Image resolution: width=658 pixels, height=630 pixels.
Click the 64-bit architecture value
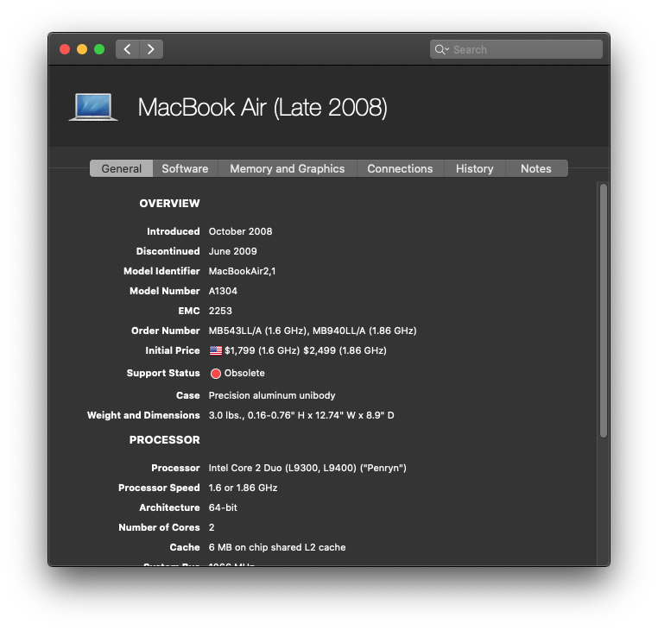click(223, 507)
